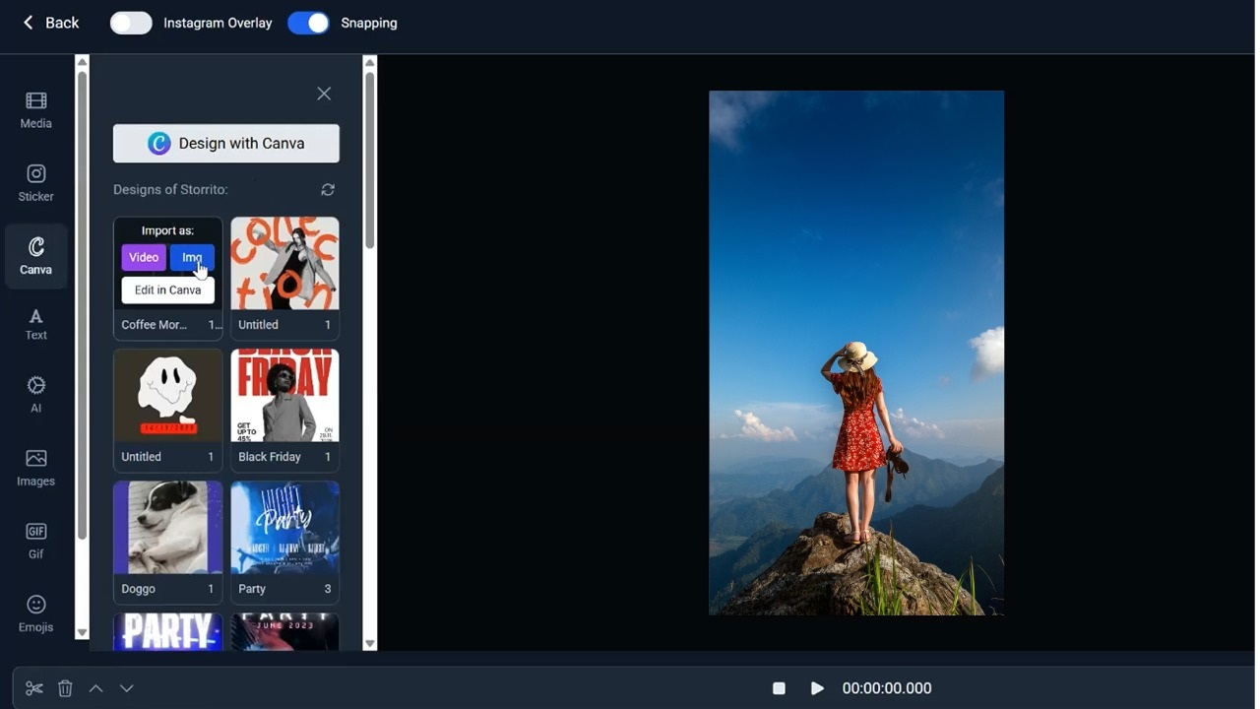1260x709 pixels.
Task: Play the story preview
Action: pos(817,688)
